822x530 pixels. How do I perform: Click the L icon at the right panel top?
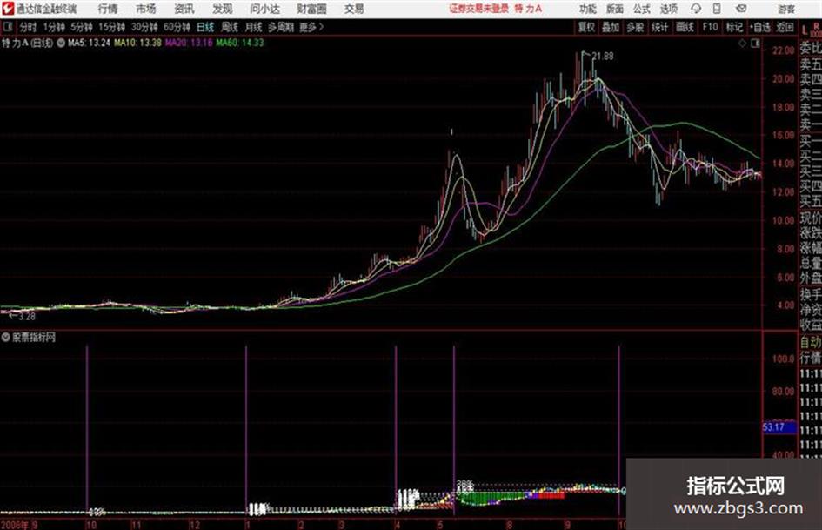coord(805,30)
